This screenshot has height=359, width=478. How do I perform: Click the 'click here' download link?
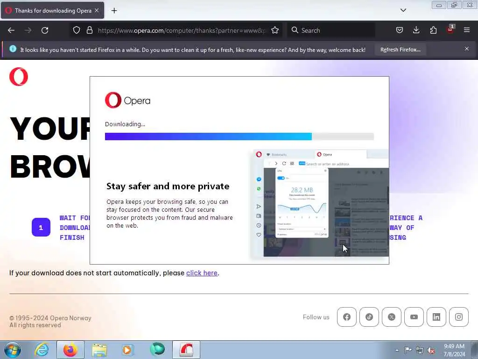pyautogui.click(x=202, y=273)
